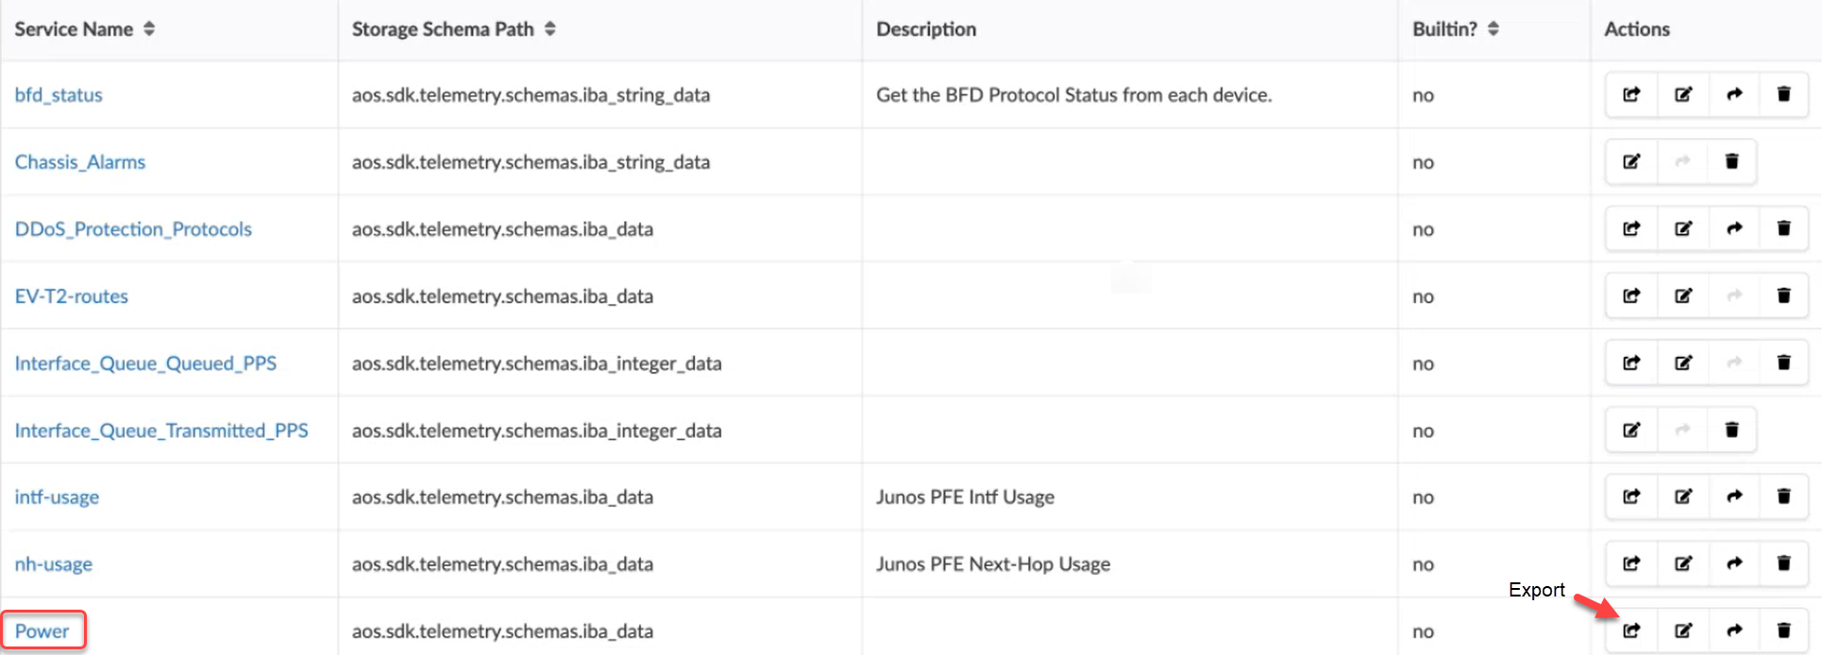
Task: Delete the Interface_Queue_Transmitted_PPS service
Action: pos(1731,430)
